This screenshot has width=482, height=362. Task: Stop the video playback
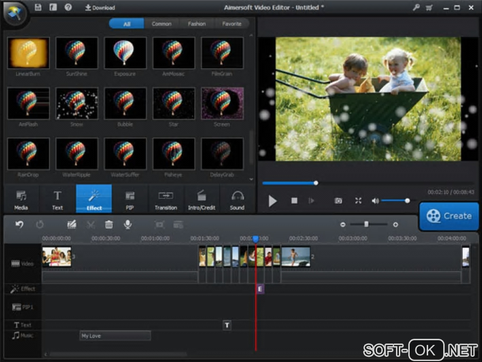294,201
